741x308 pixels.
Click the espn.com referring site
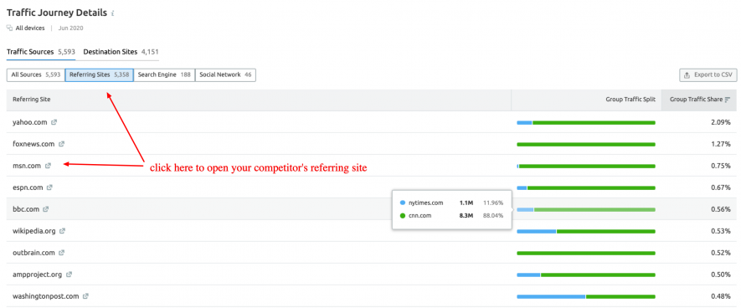pyautogui.click(x=28, y=187)
